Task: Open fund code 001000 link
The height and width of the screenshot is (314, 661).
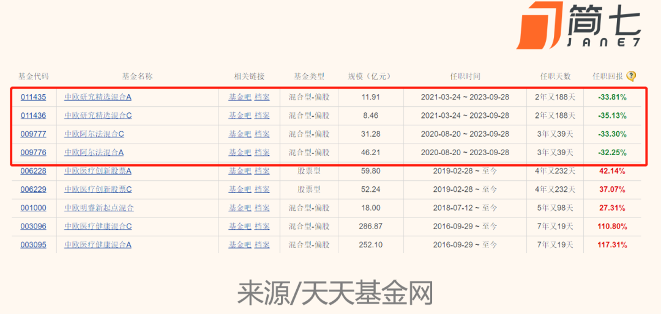Action: click(x=33, y=208)
